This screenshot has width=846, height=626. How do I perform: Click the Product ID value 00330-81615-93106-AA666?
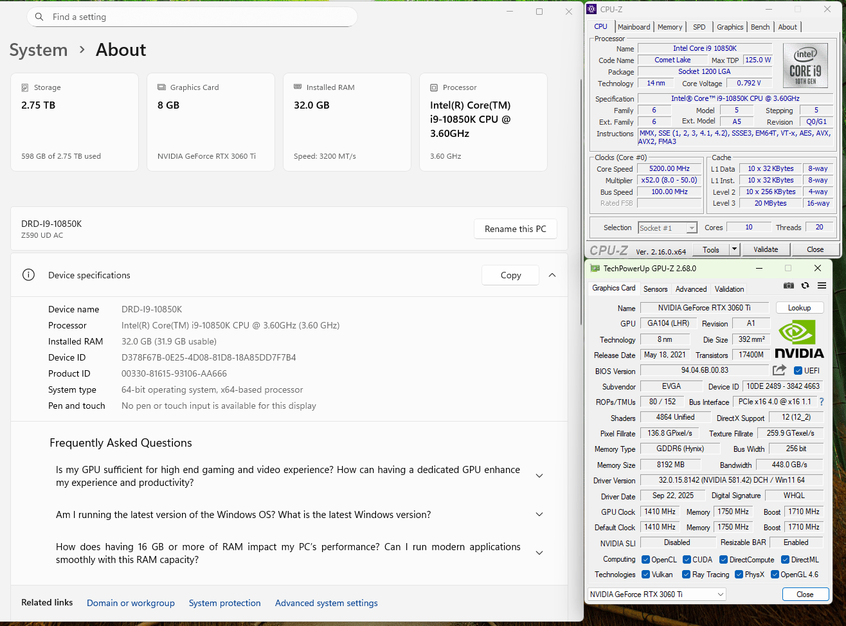174,373
